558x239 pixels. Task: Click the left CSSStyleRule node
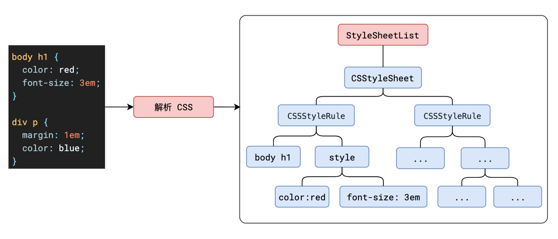coord(316,115)
